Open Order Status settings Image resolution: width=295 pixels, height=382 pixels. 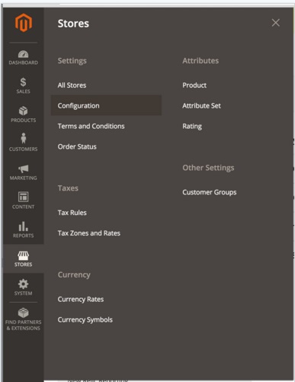(77, 146)
